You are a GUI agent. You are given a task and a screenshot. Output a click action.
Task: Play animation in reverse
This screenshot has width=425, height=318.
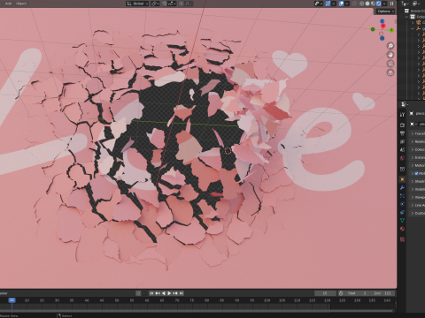click(x=164, y=293)
